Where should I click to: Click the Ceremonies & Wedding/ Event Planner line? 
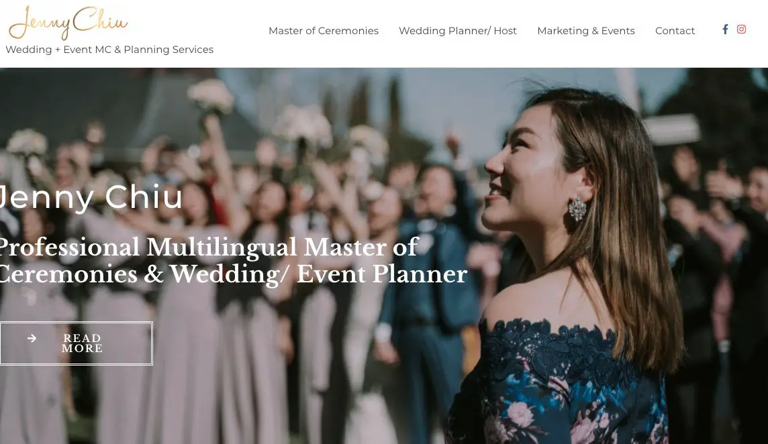point(234,274)
